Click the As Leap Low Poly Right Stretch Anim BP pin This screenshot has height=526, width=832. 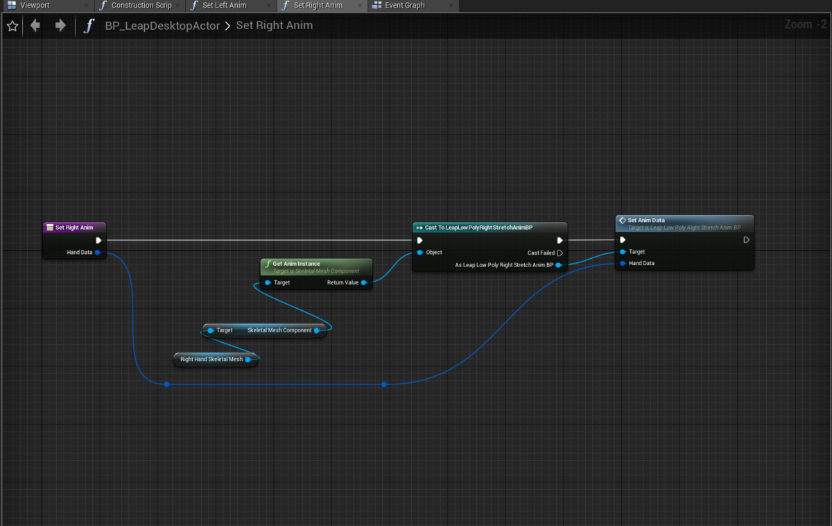[x=559, y=265]
